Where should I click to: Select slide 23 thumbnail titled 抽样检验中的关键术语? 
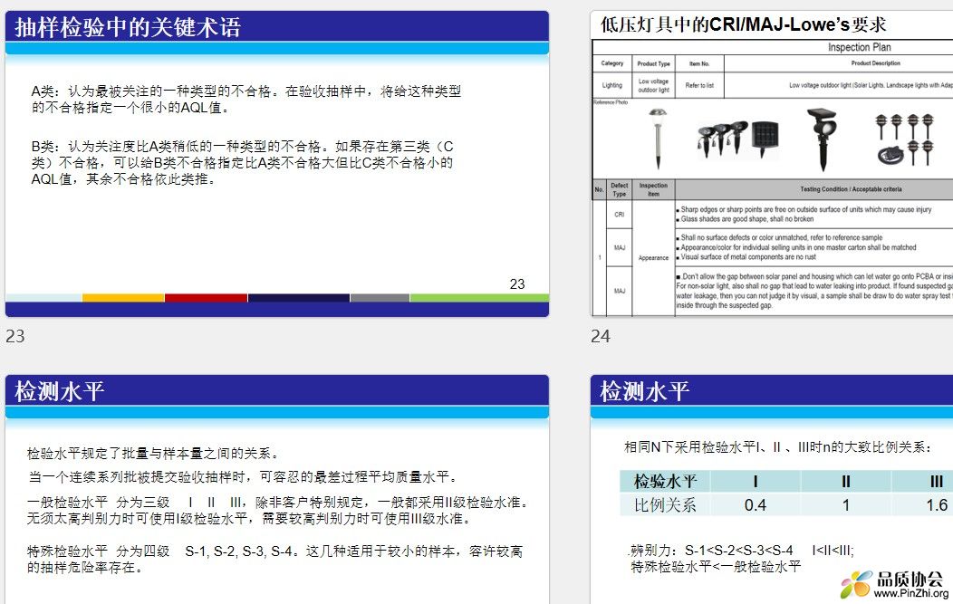tap(277, 164)
